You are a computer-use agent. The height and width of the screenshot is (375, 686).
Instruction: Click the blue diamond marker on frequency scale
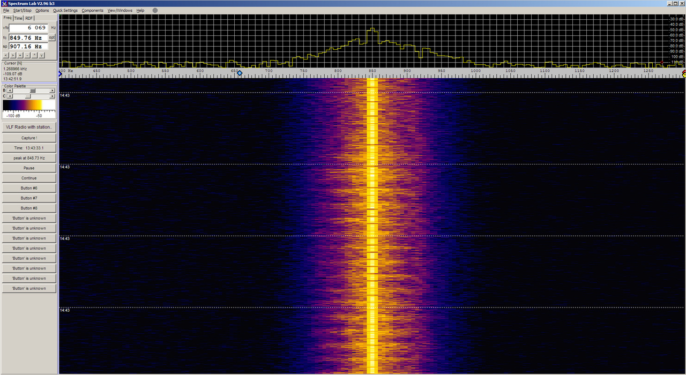click(x=240, y=73)
